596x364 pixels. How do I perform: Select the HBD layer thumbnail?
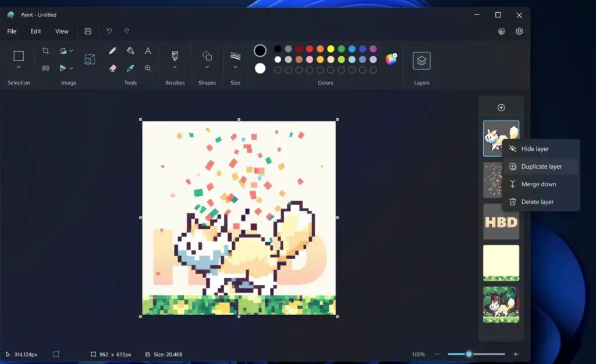[x=501, y=222]
